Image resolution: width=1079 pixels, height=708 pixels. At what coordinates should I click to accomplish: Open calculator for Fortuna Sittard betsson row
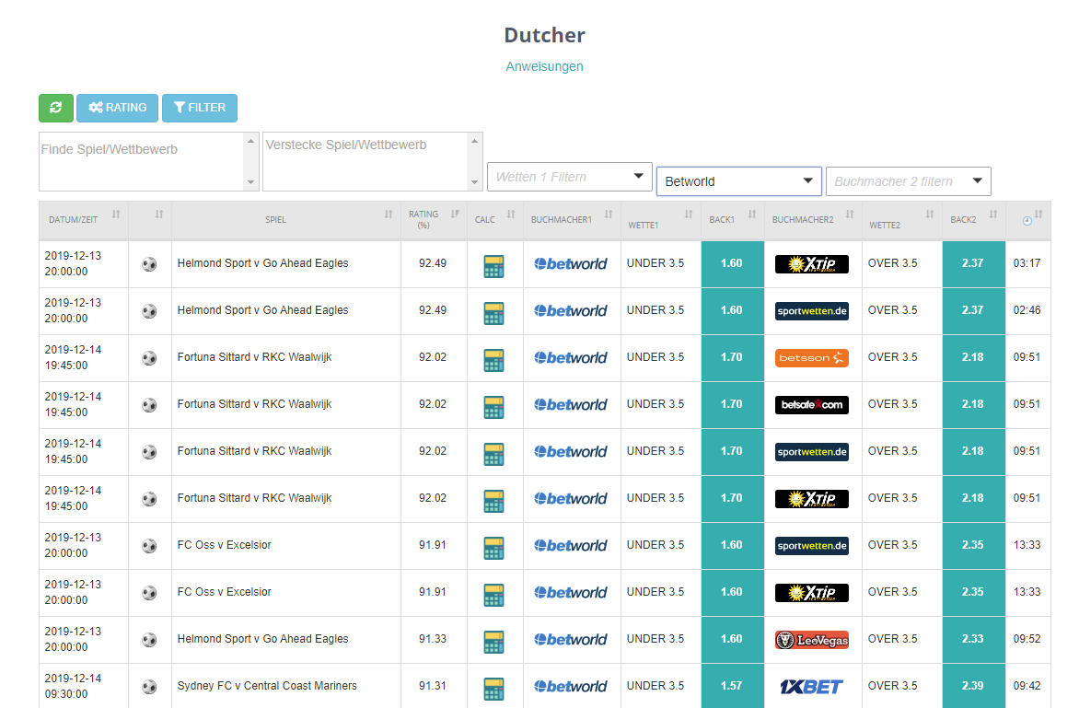[x=493, y=359]
